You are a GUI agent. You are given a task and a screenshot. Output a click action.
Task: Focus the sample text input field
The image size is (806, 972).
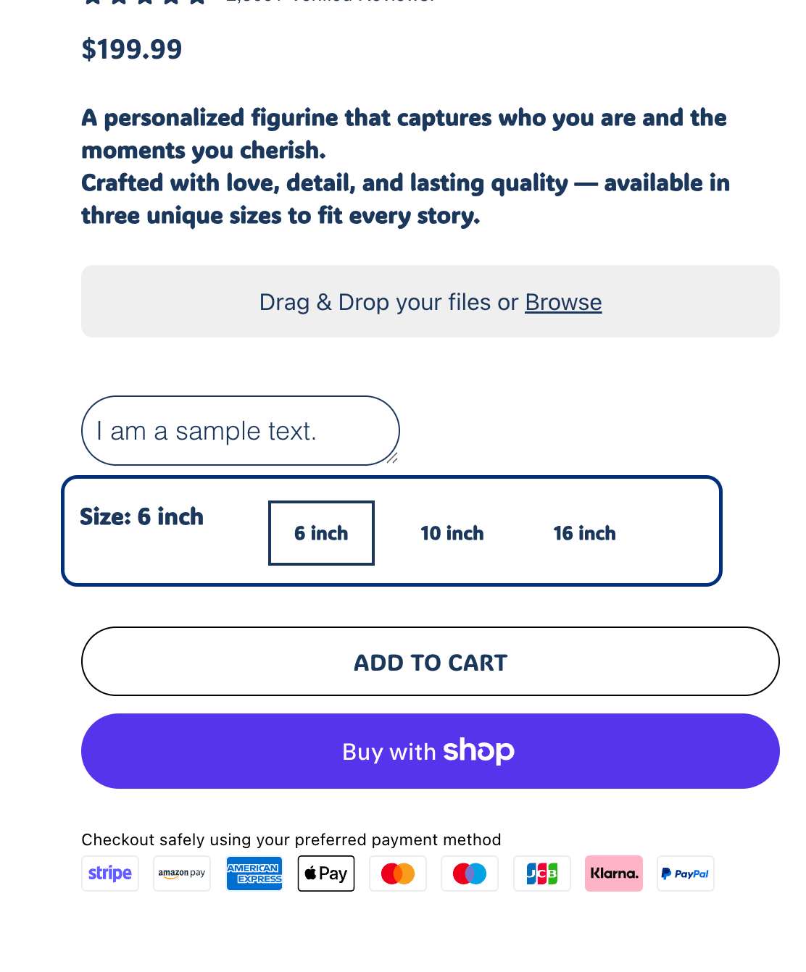pos(239,431)
